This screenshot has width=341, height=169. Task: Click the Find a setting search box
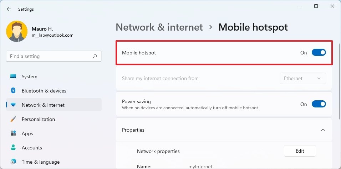coord(50,56)
